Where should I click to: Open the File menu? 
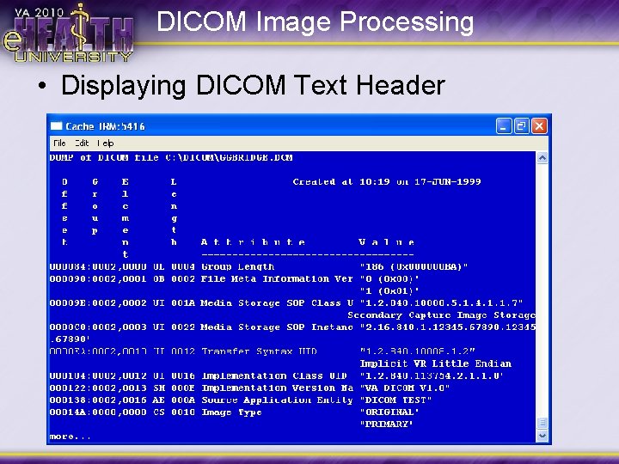coord(59,143)
